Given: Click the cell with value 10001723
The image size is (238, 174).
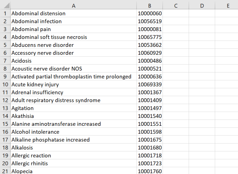Looking at the screenshot, I should point(149,163).
